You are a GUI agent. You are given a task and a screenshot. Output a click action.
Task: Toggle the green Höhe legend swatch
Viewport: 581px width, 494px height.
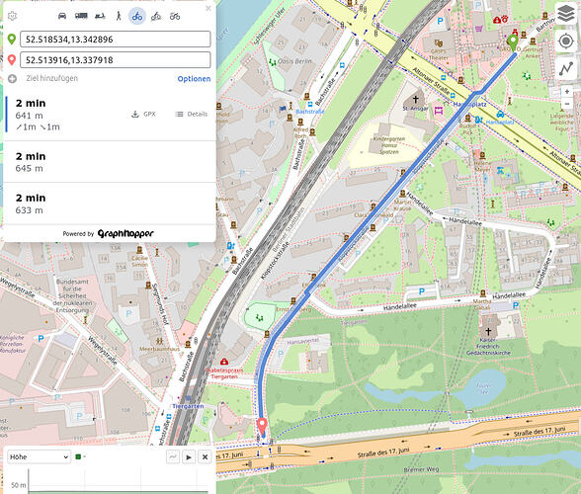tap(78, 456)
